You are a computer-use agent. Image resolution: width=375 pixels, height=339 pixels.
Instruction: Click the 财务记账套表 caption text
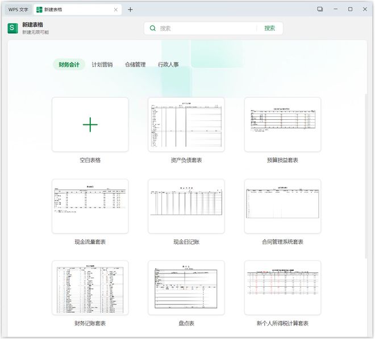(x=90, y=324)
